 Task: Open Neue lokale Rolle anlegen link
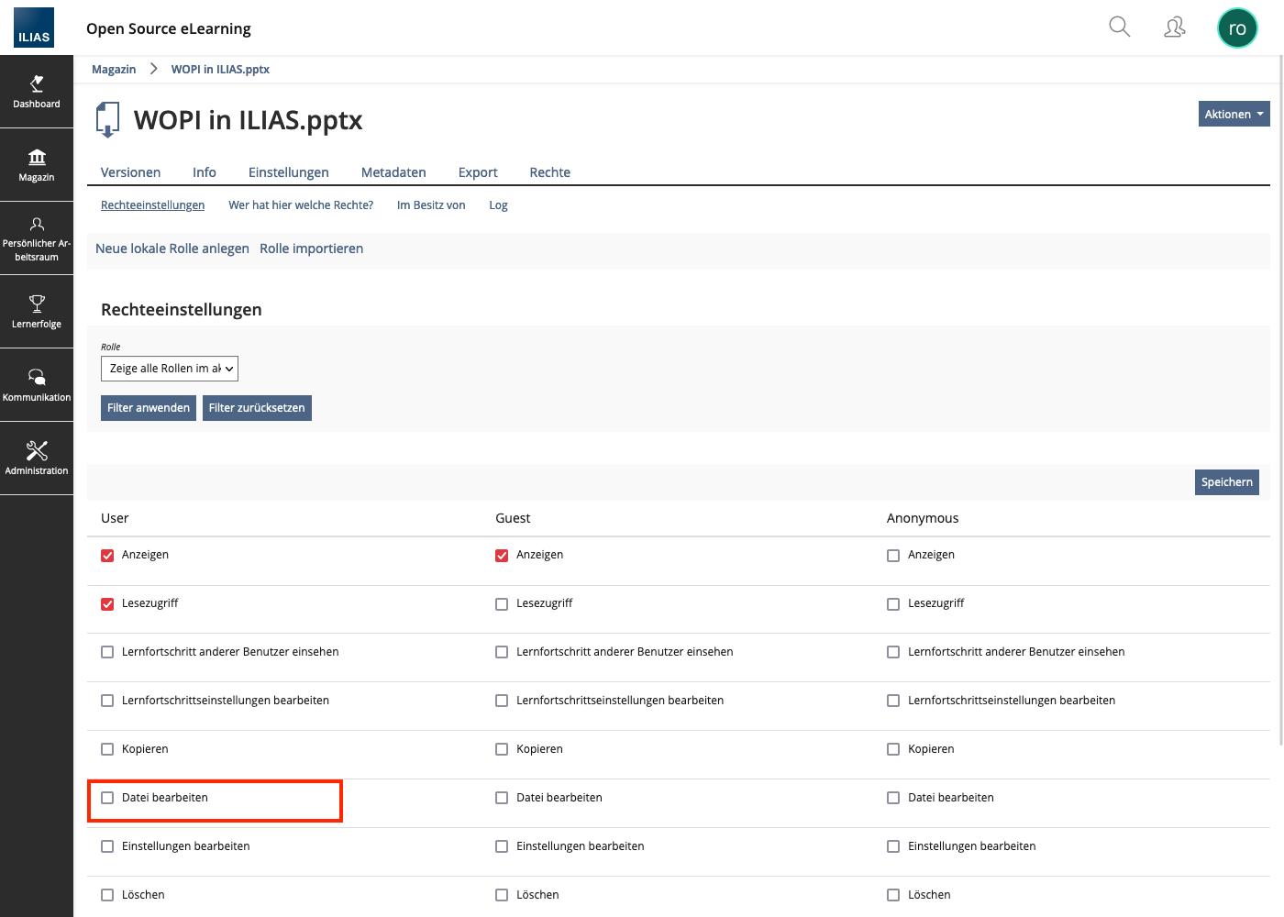[x=172, y=249]
